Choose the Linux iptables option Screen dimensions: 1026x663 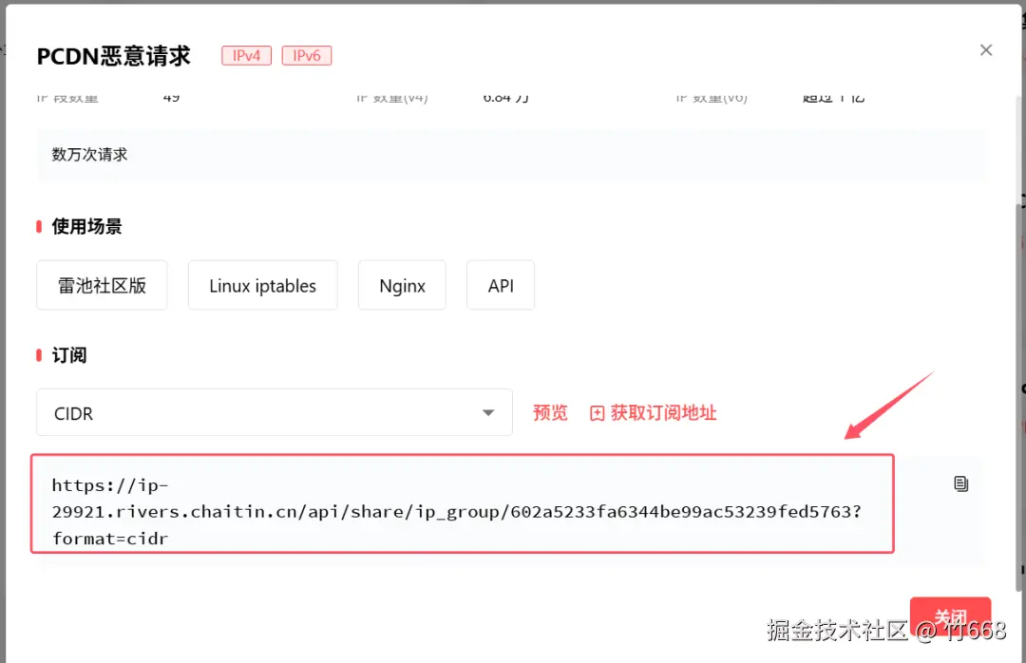pyautogui.click(x=262, y=285)
